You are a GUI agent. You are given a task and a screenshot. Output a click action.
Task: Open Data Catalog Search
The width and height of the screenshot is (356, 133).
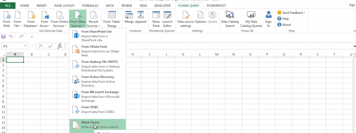[230, 19]
